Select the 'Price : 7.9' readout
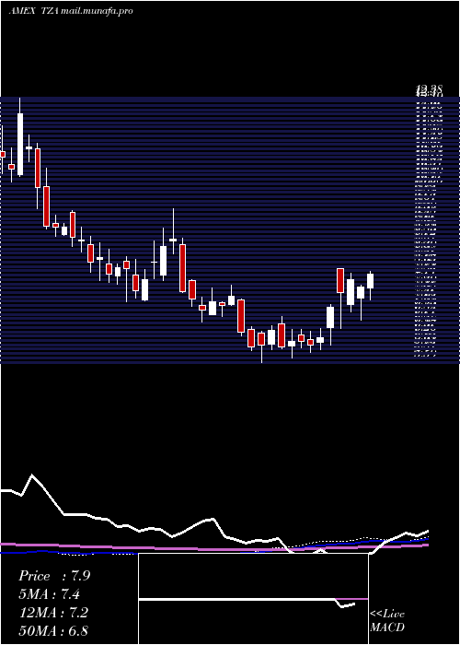This screenshot has height=645, width=460. pos(54,576)
